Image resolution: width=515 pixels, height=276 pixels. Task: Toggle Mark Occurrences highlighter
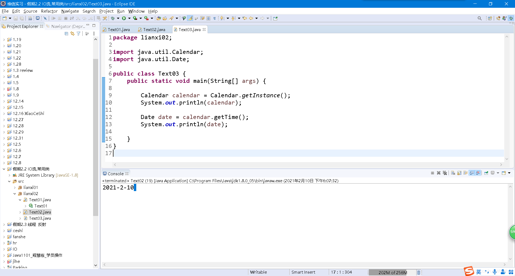pos(190,18)
